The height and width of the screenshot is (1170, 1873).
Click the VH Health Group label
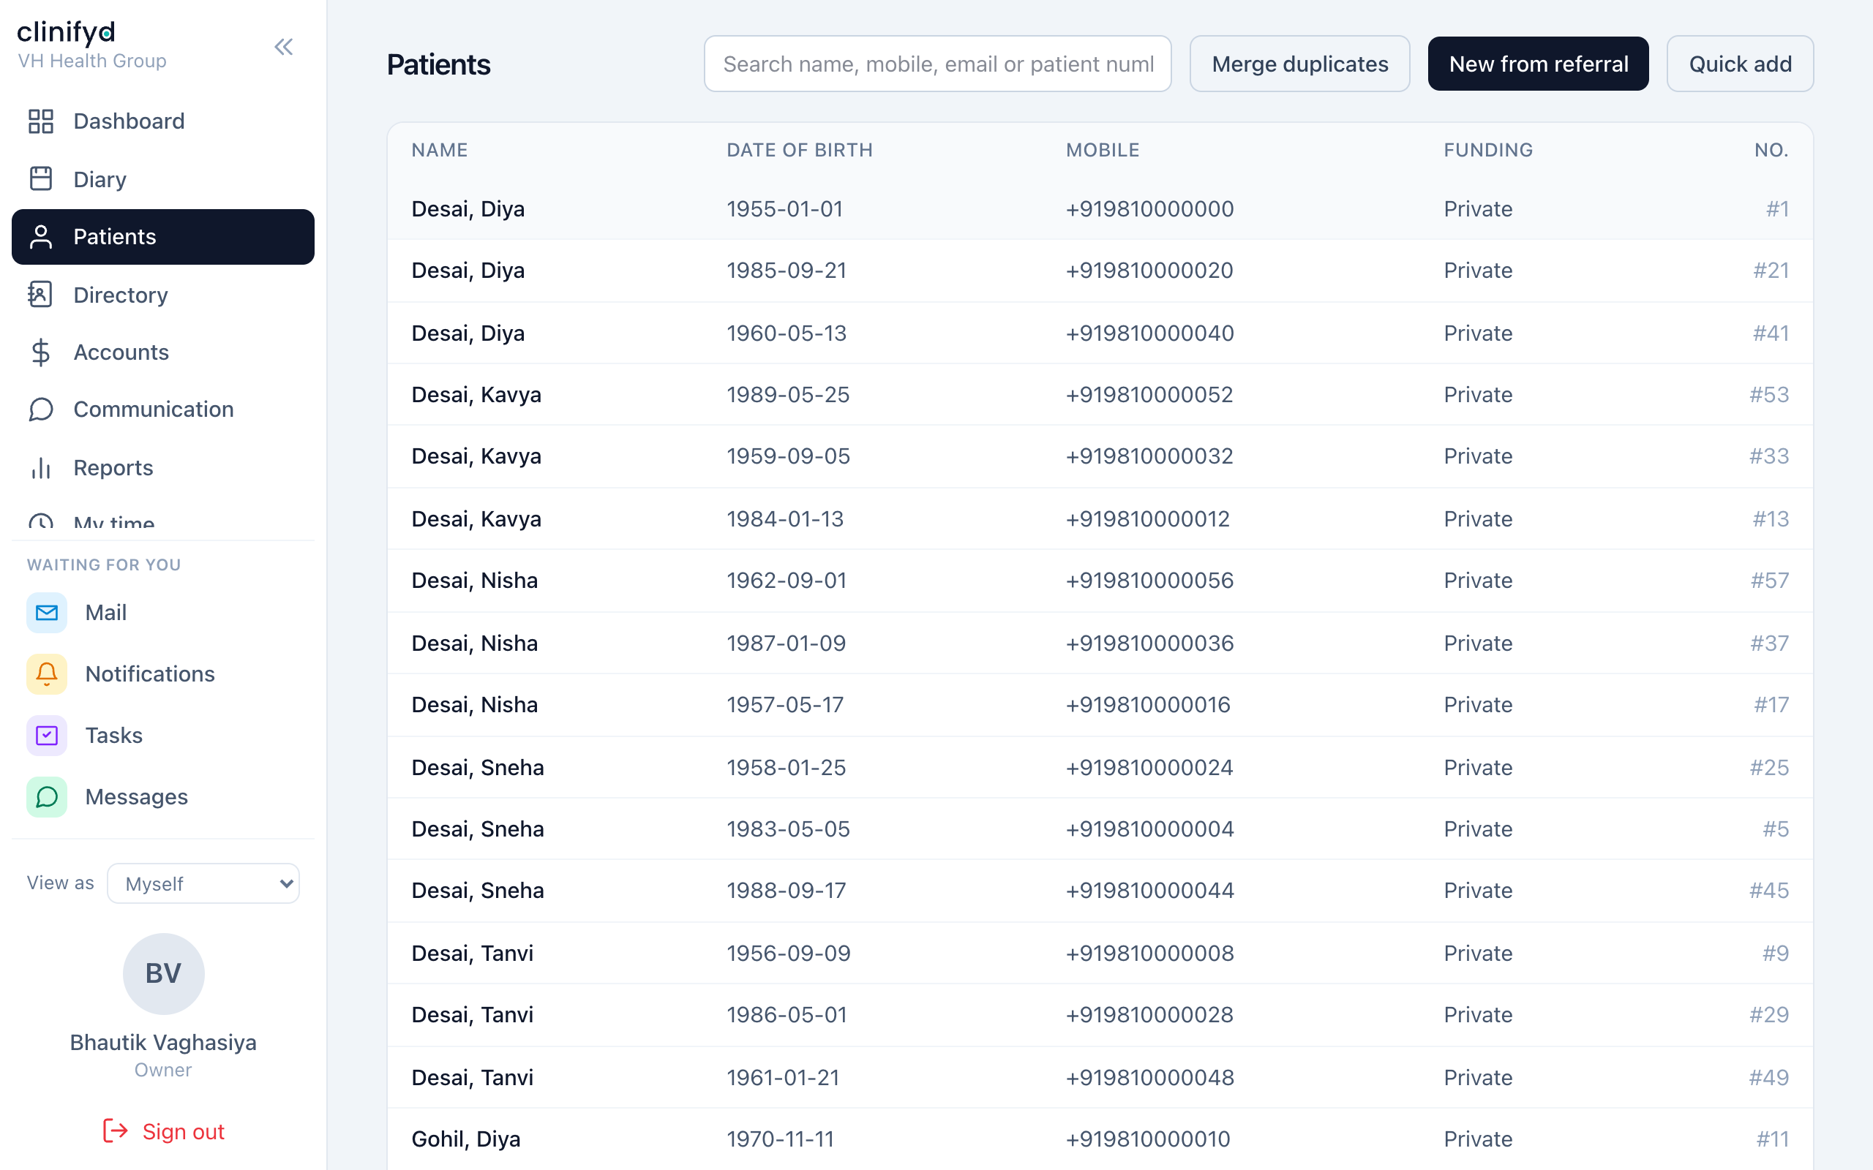tap(92, 61)
